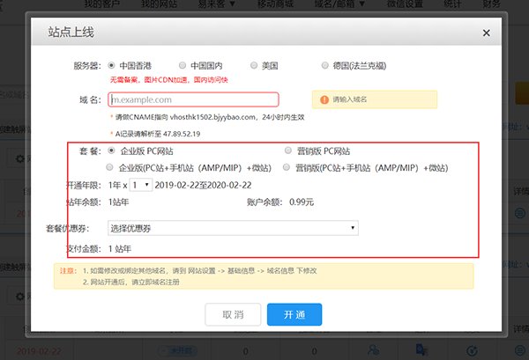The height and width of the screenshot is (360, 529).
Task: Select the 中国香港 server option
Action: [x=111, y=65]
